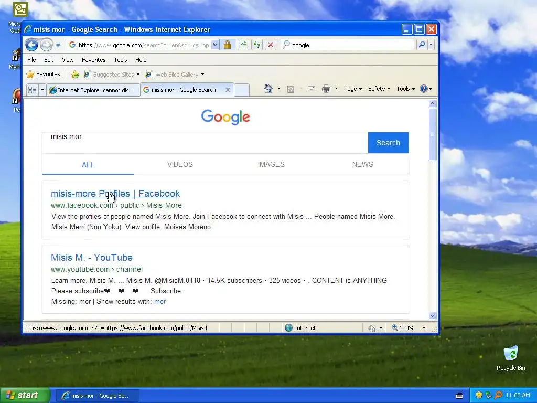Open the tab list dropdown arrow
The height and width of the screenshot is (403, 537).
[x=42, y=90]
